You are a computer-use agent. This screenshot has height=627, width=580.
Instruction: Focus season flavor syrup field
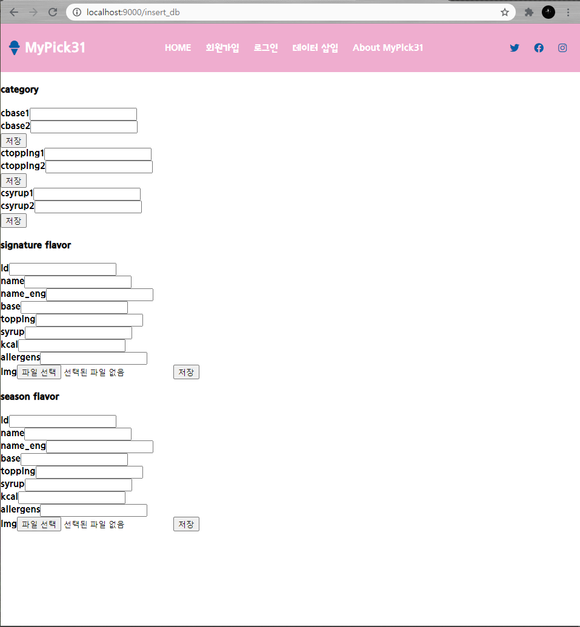coord(78,485)
